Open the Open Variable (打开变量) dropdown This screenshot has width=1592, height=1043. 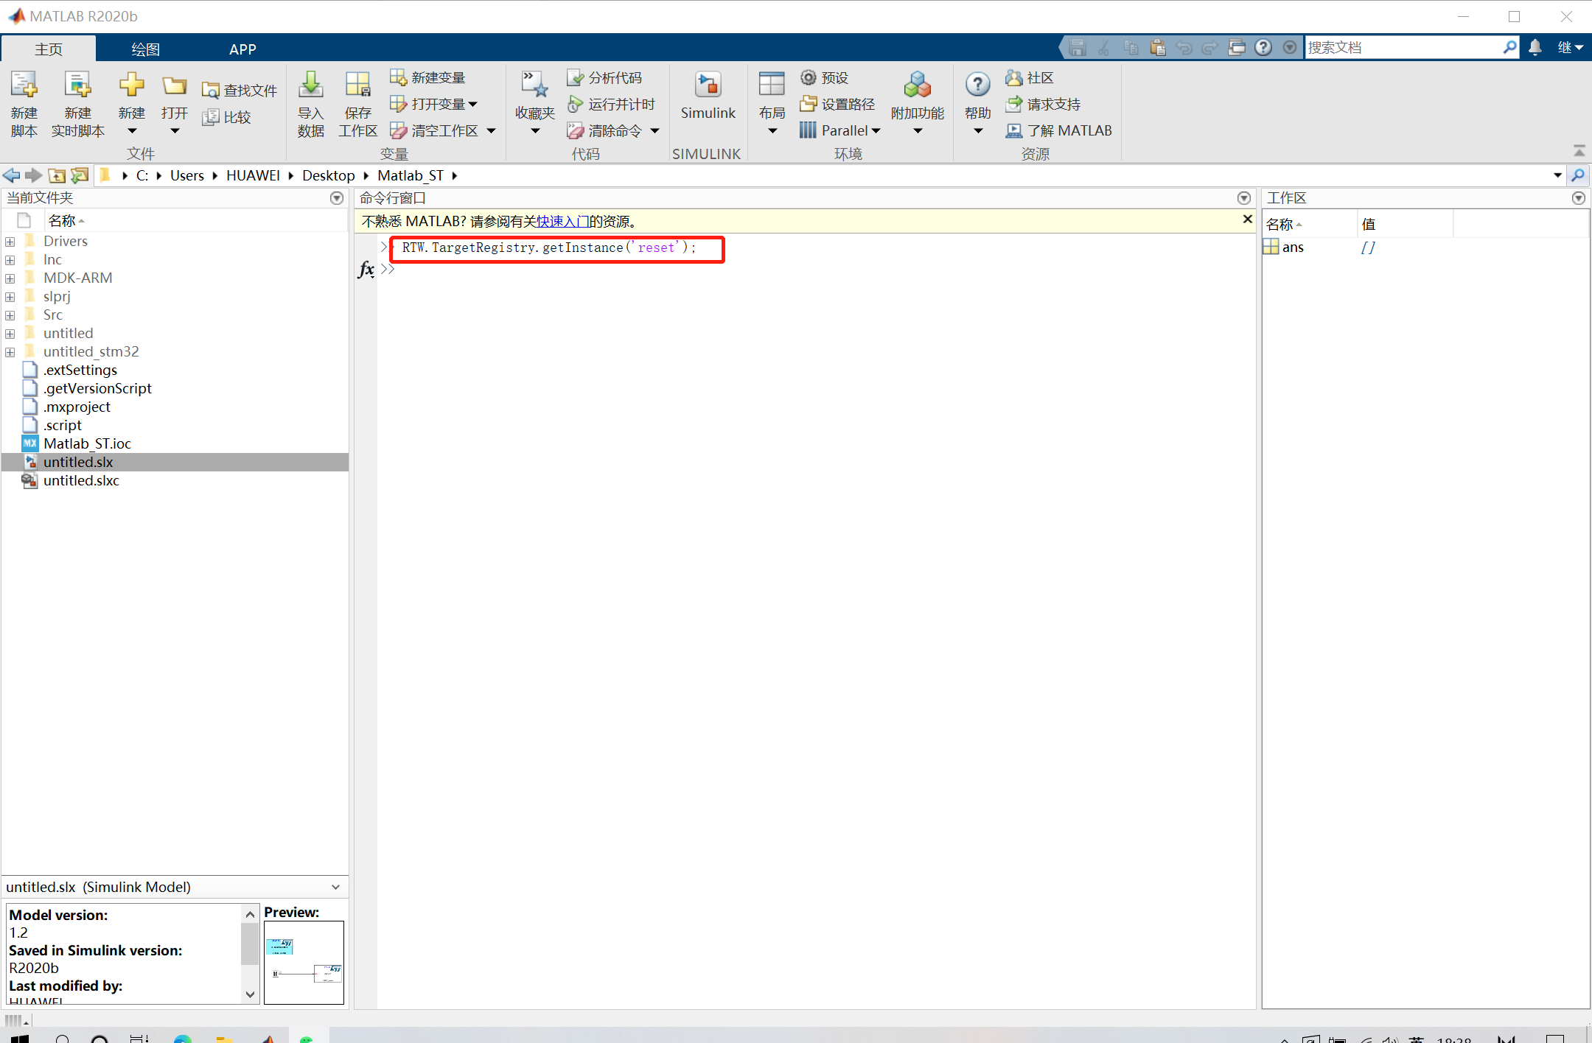tap(472, 104)
